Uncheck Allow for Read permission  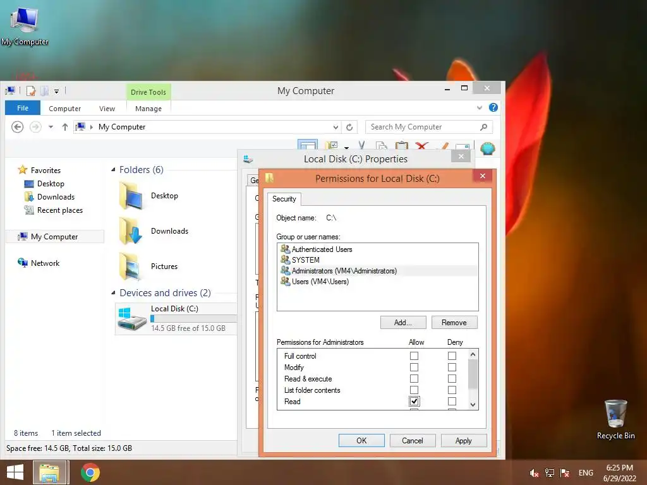pos(414,401)
